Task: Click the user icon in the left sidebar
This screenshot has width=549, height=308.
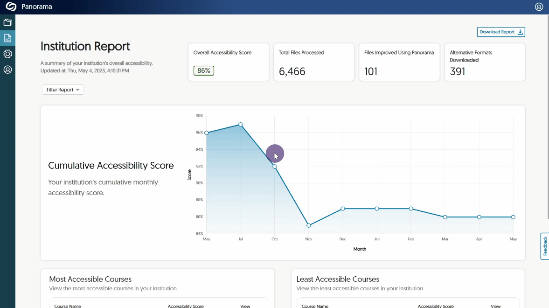Action: click(x=7, y=70)
